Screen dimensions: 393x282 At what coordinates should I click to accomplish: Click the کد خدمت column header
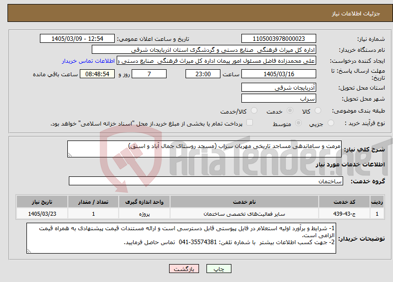pyautogui.click(x=345, y=202)
